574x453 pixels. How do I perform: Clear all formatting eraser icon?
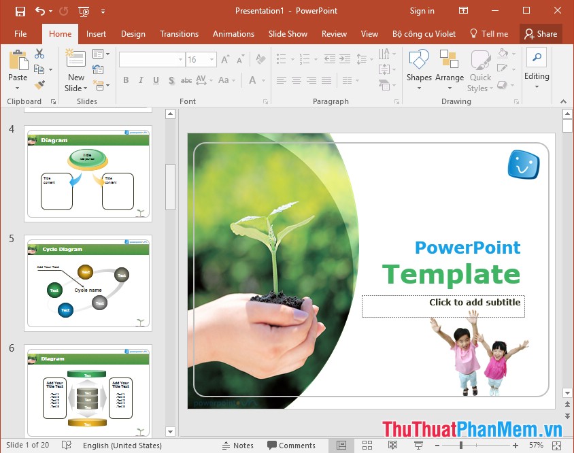point(260,59)
